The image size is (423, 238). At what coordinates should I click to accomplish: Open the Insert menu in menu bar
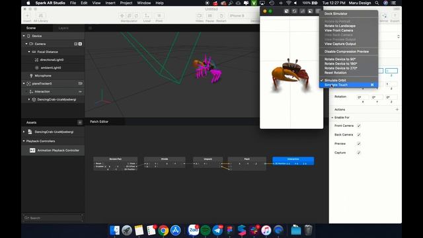point(110,3)
